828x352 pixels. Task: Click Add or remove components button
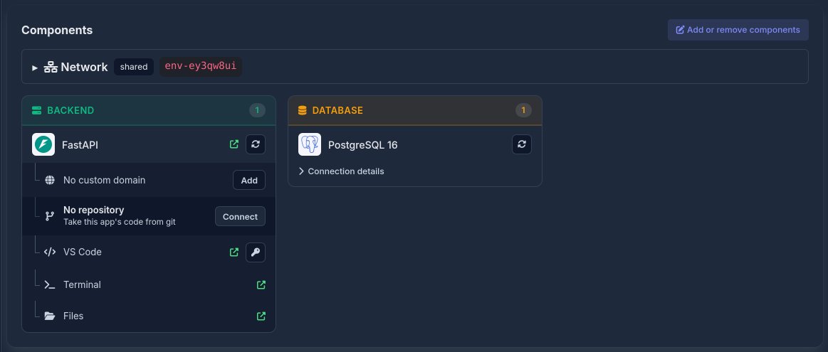[x=738, y=30]
